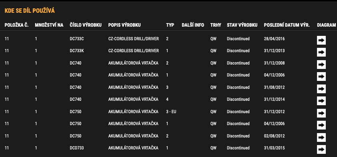Open diagram arrow for DCD733 row
337x157 pixels.
coord(321,149)
